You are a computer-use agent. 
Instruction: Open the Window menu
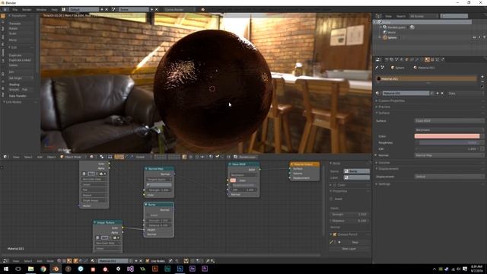click(x=41, y=10)
